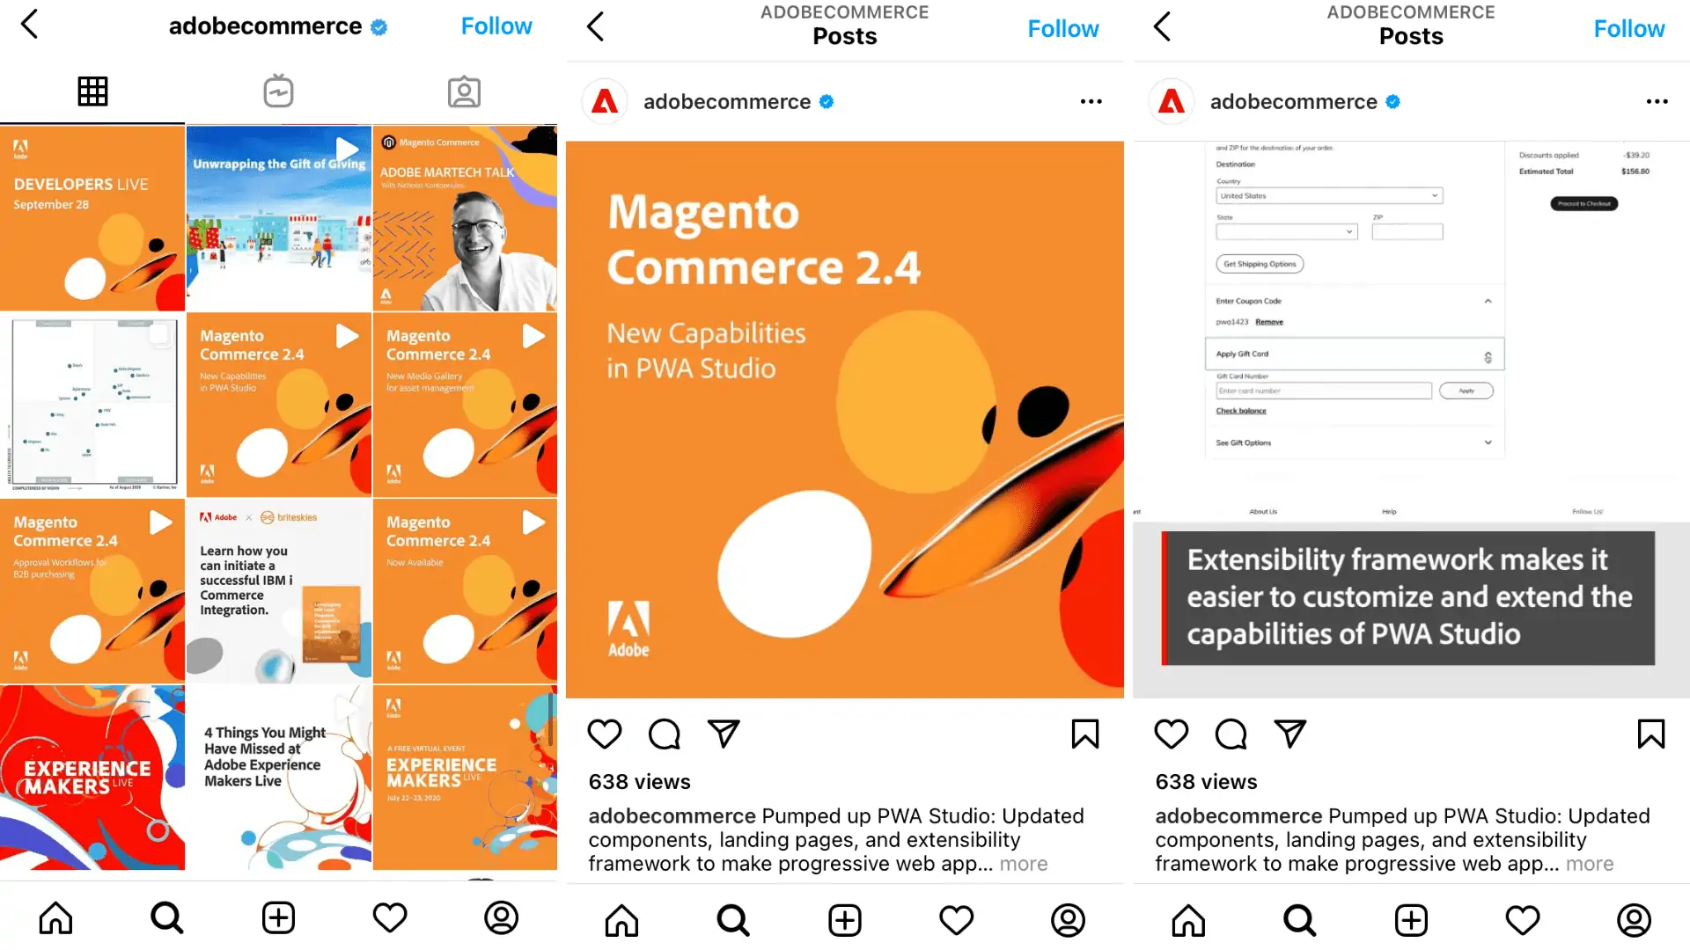Click Follow button on adobecommerce profile
The width and height of the screenshot is (1690, 950).
496,26
